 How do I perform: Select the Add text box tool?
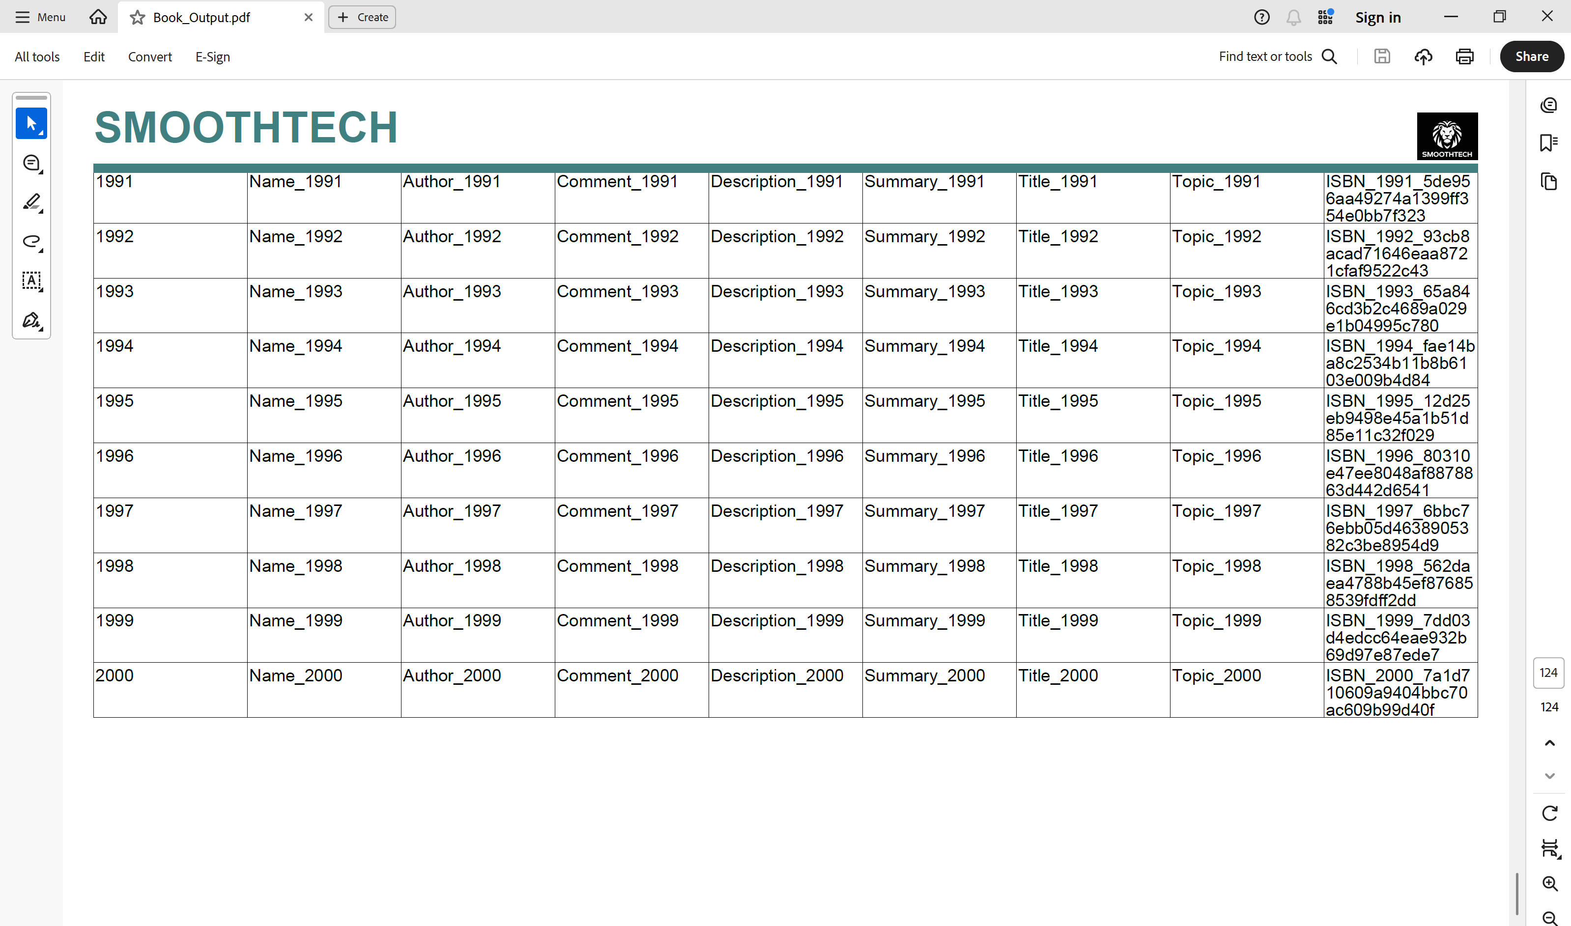[31, 281]
